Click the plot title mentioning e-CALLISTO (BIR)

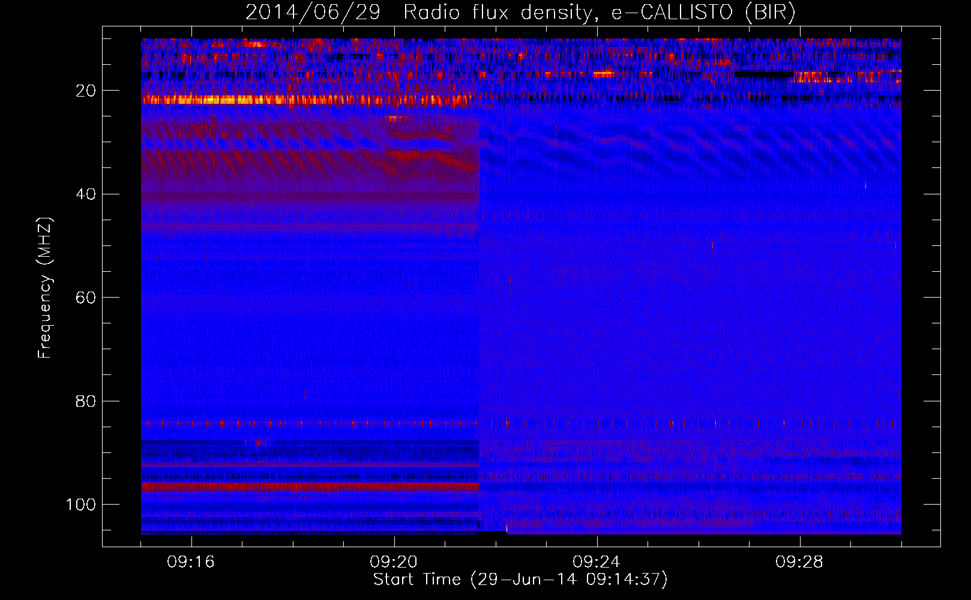point(520,13)
